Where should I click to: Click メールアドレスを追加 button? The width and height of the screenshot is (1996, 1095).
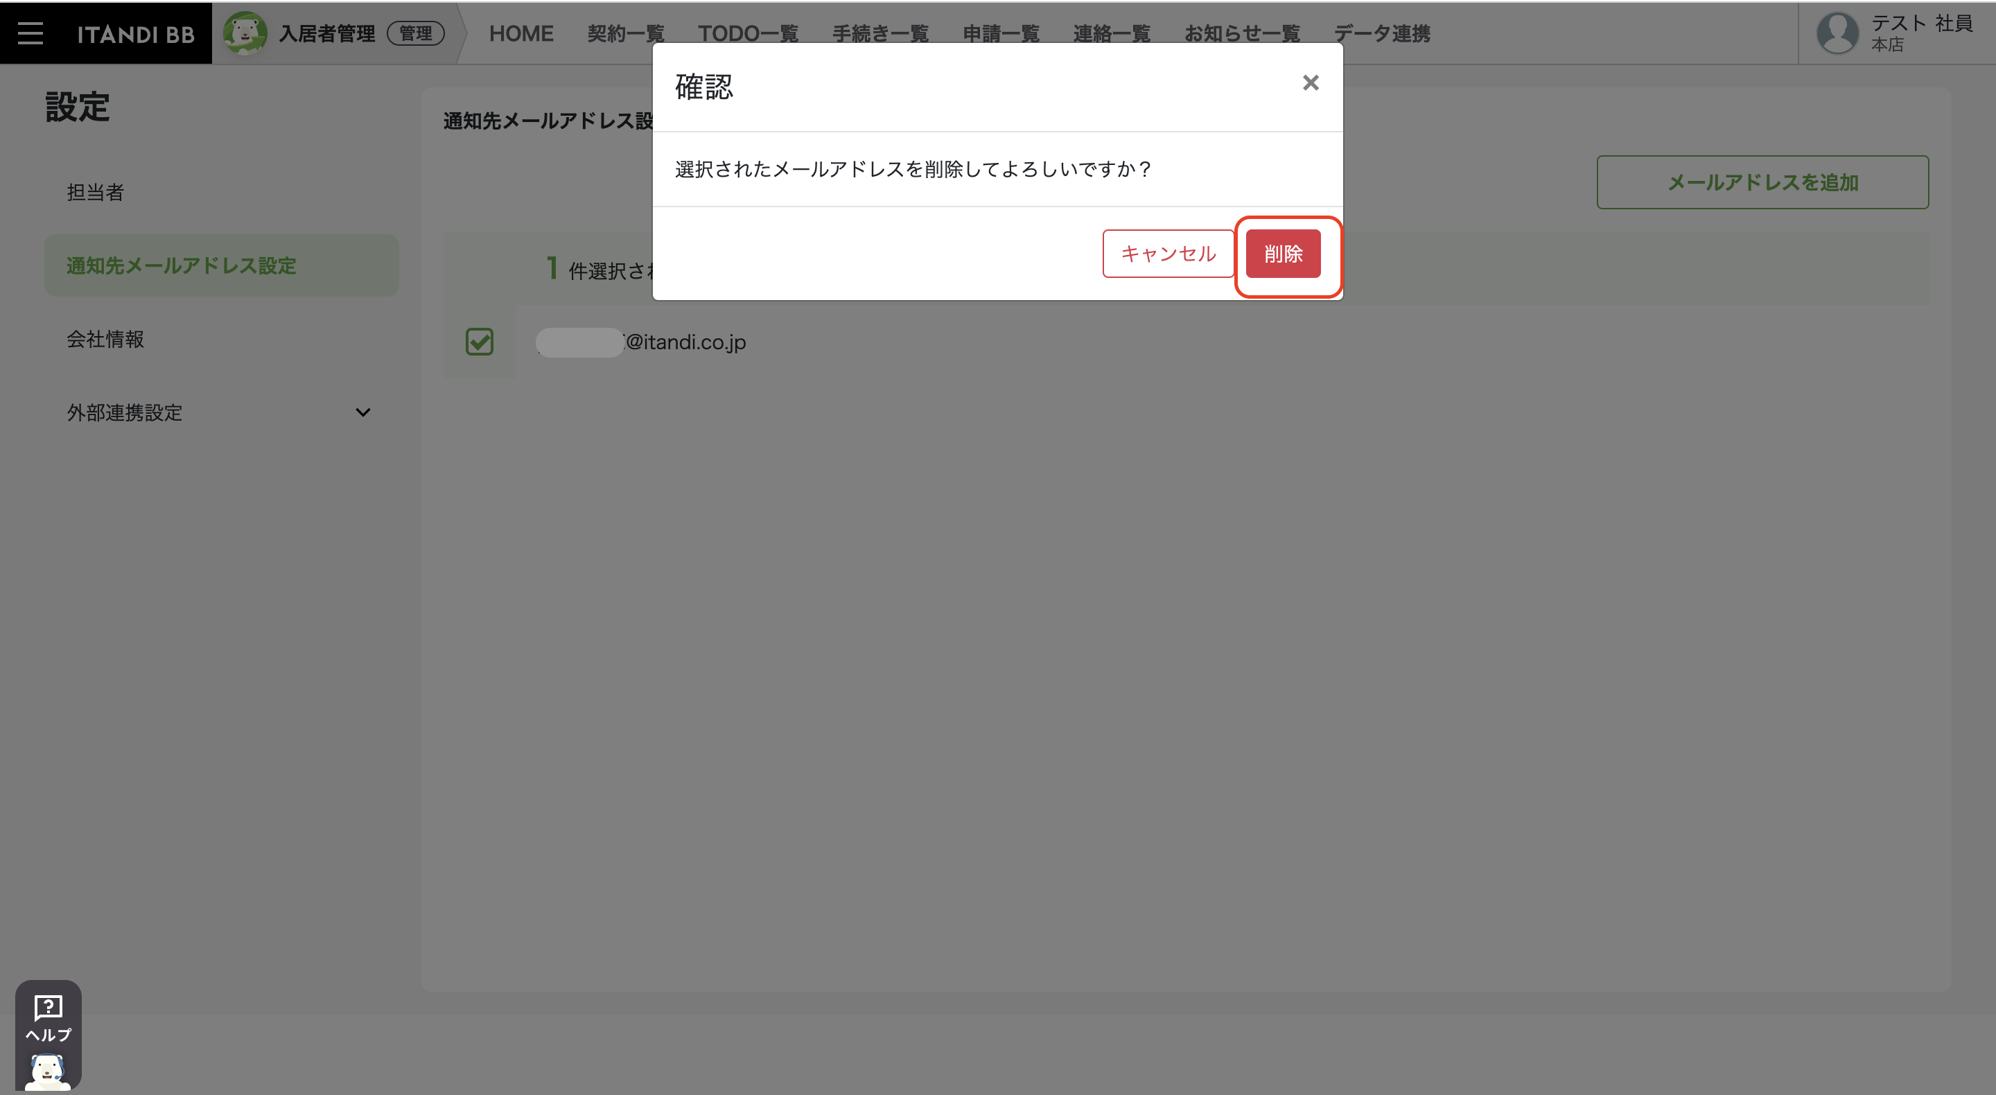pyautogui.click(x=1762, y=182)
